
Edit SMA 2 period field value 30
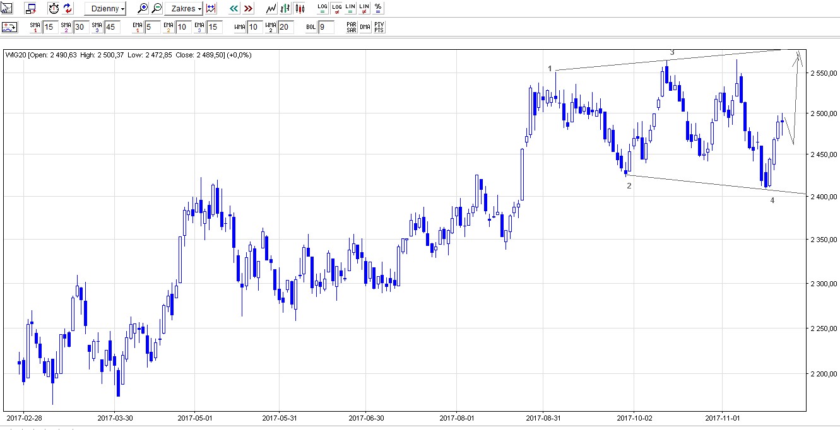click(81, 27)
